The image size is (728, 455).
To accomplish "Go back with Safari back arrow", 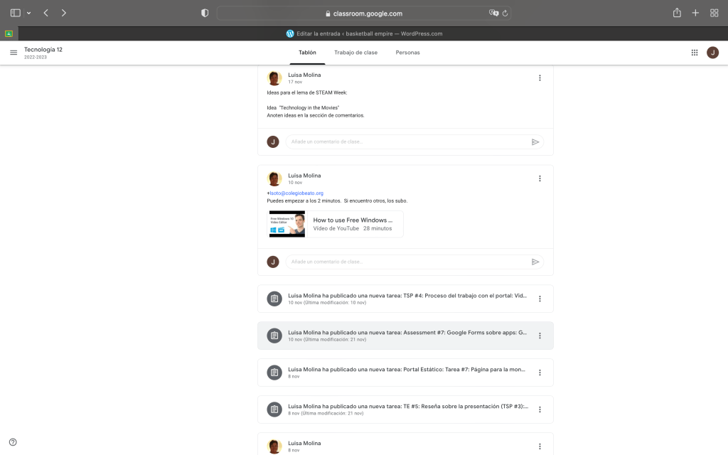I will tap(46, 13).
